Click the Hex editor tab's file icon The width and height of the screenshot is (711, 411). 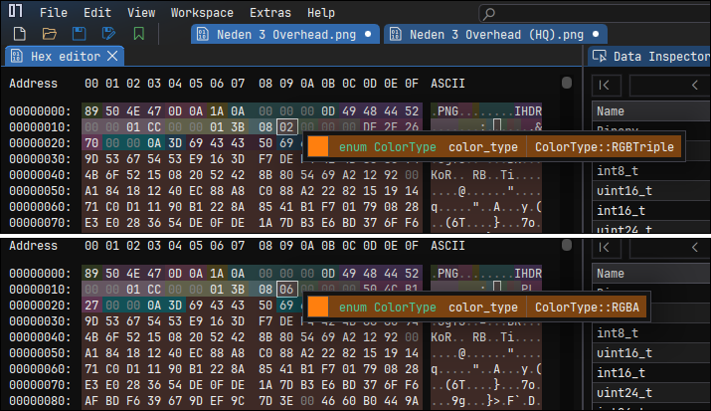(x=17, y=57)
